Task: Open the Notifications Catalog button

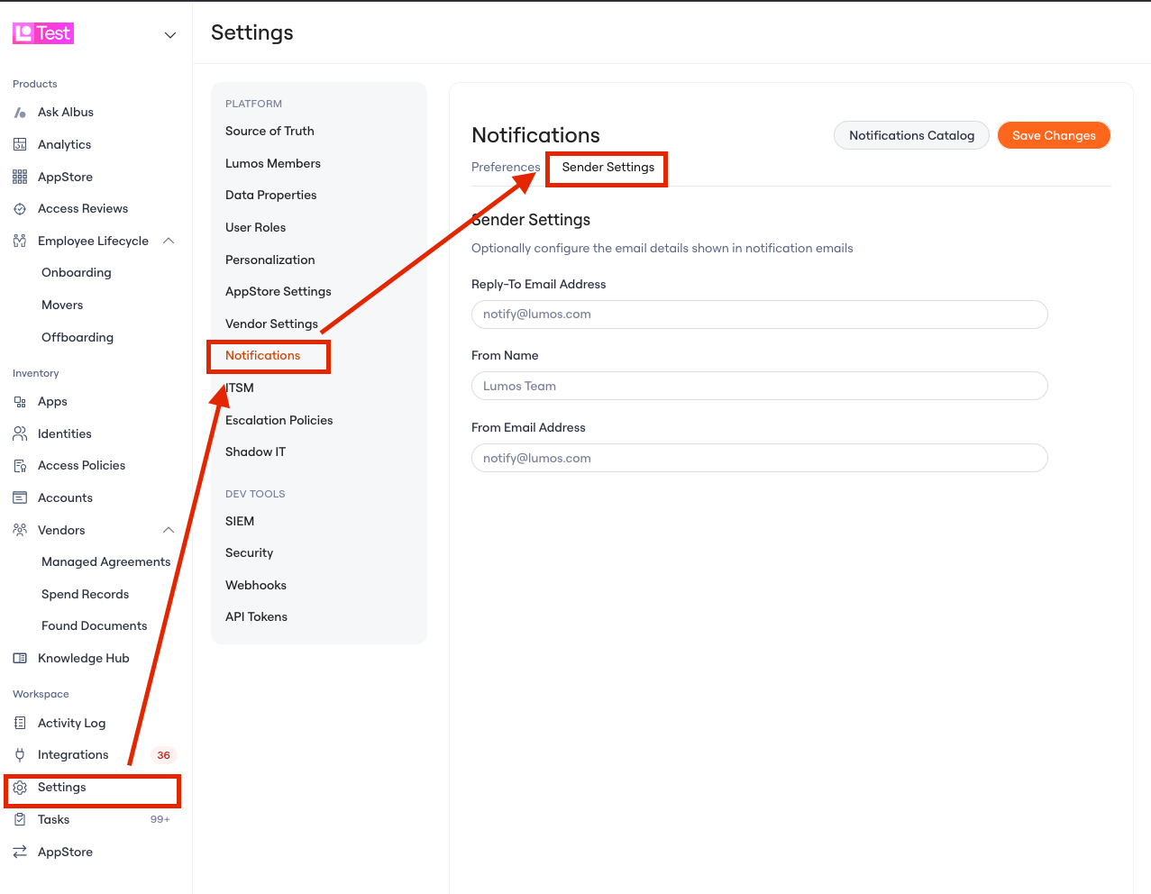Action: (911, 135)
